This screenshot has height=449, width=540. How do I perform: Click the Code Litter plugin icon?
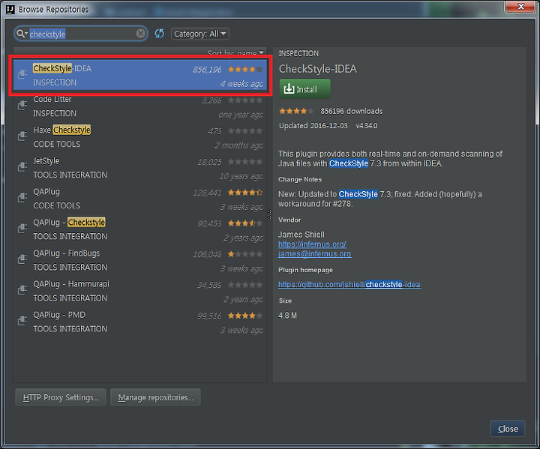[x=22, y=105]
